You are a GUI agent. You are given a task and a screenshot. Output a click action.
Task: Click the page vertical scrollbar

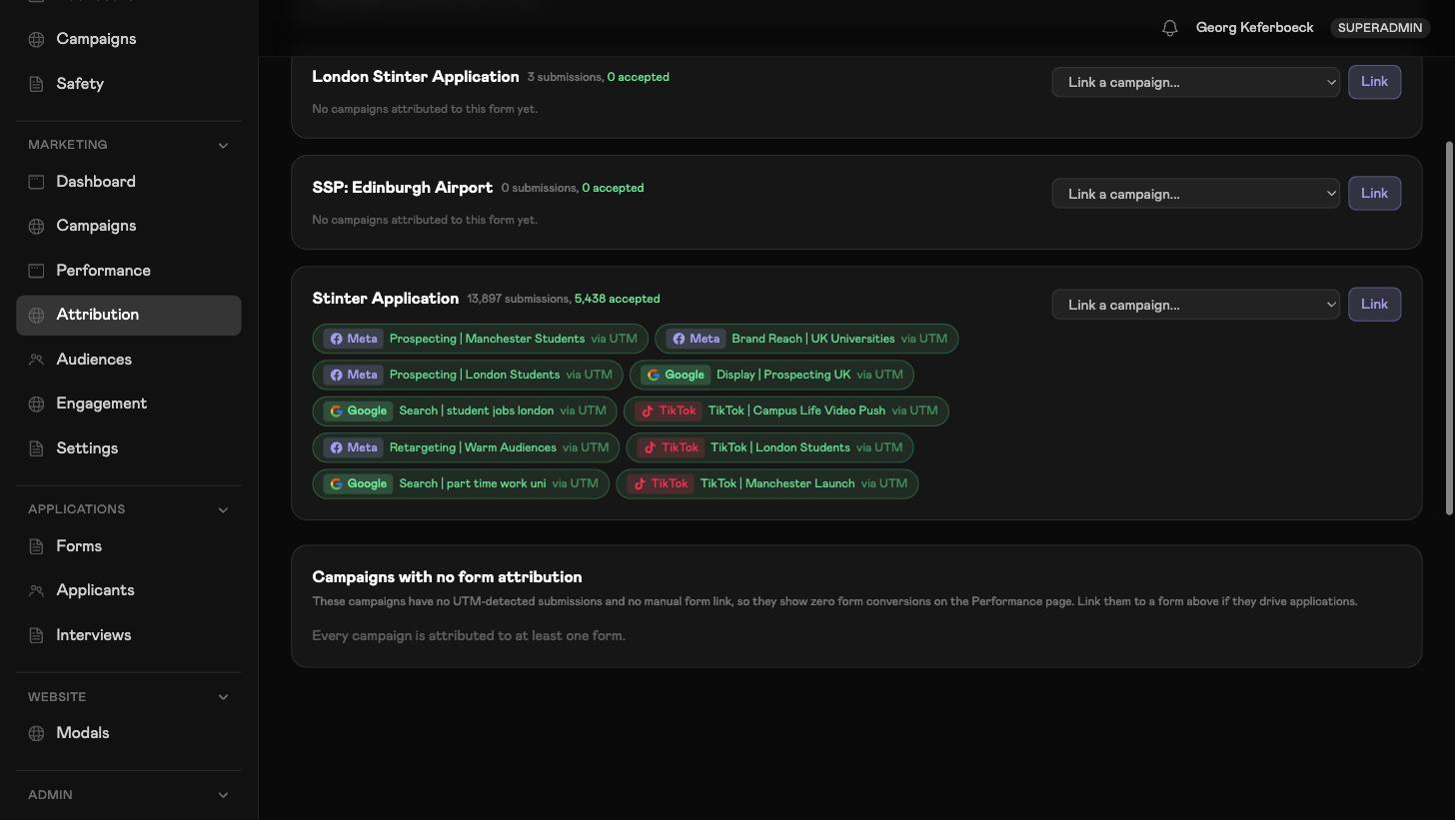pos(1450,328)
